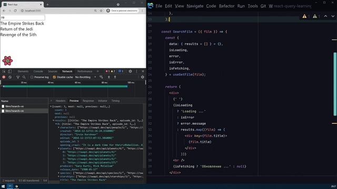Click the React Query devtools flower logo

tap(7, 61)
